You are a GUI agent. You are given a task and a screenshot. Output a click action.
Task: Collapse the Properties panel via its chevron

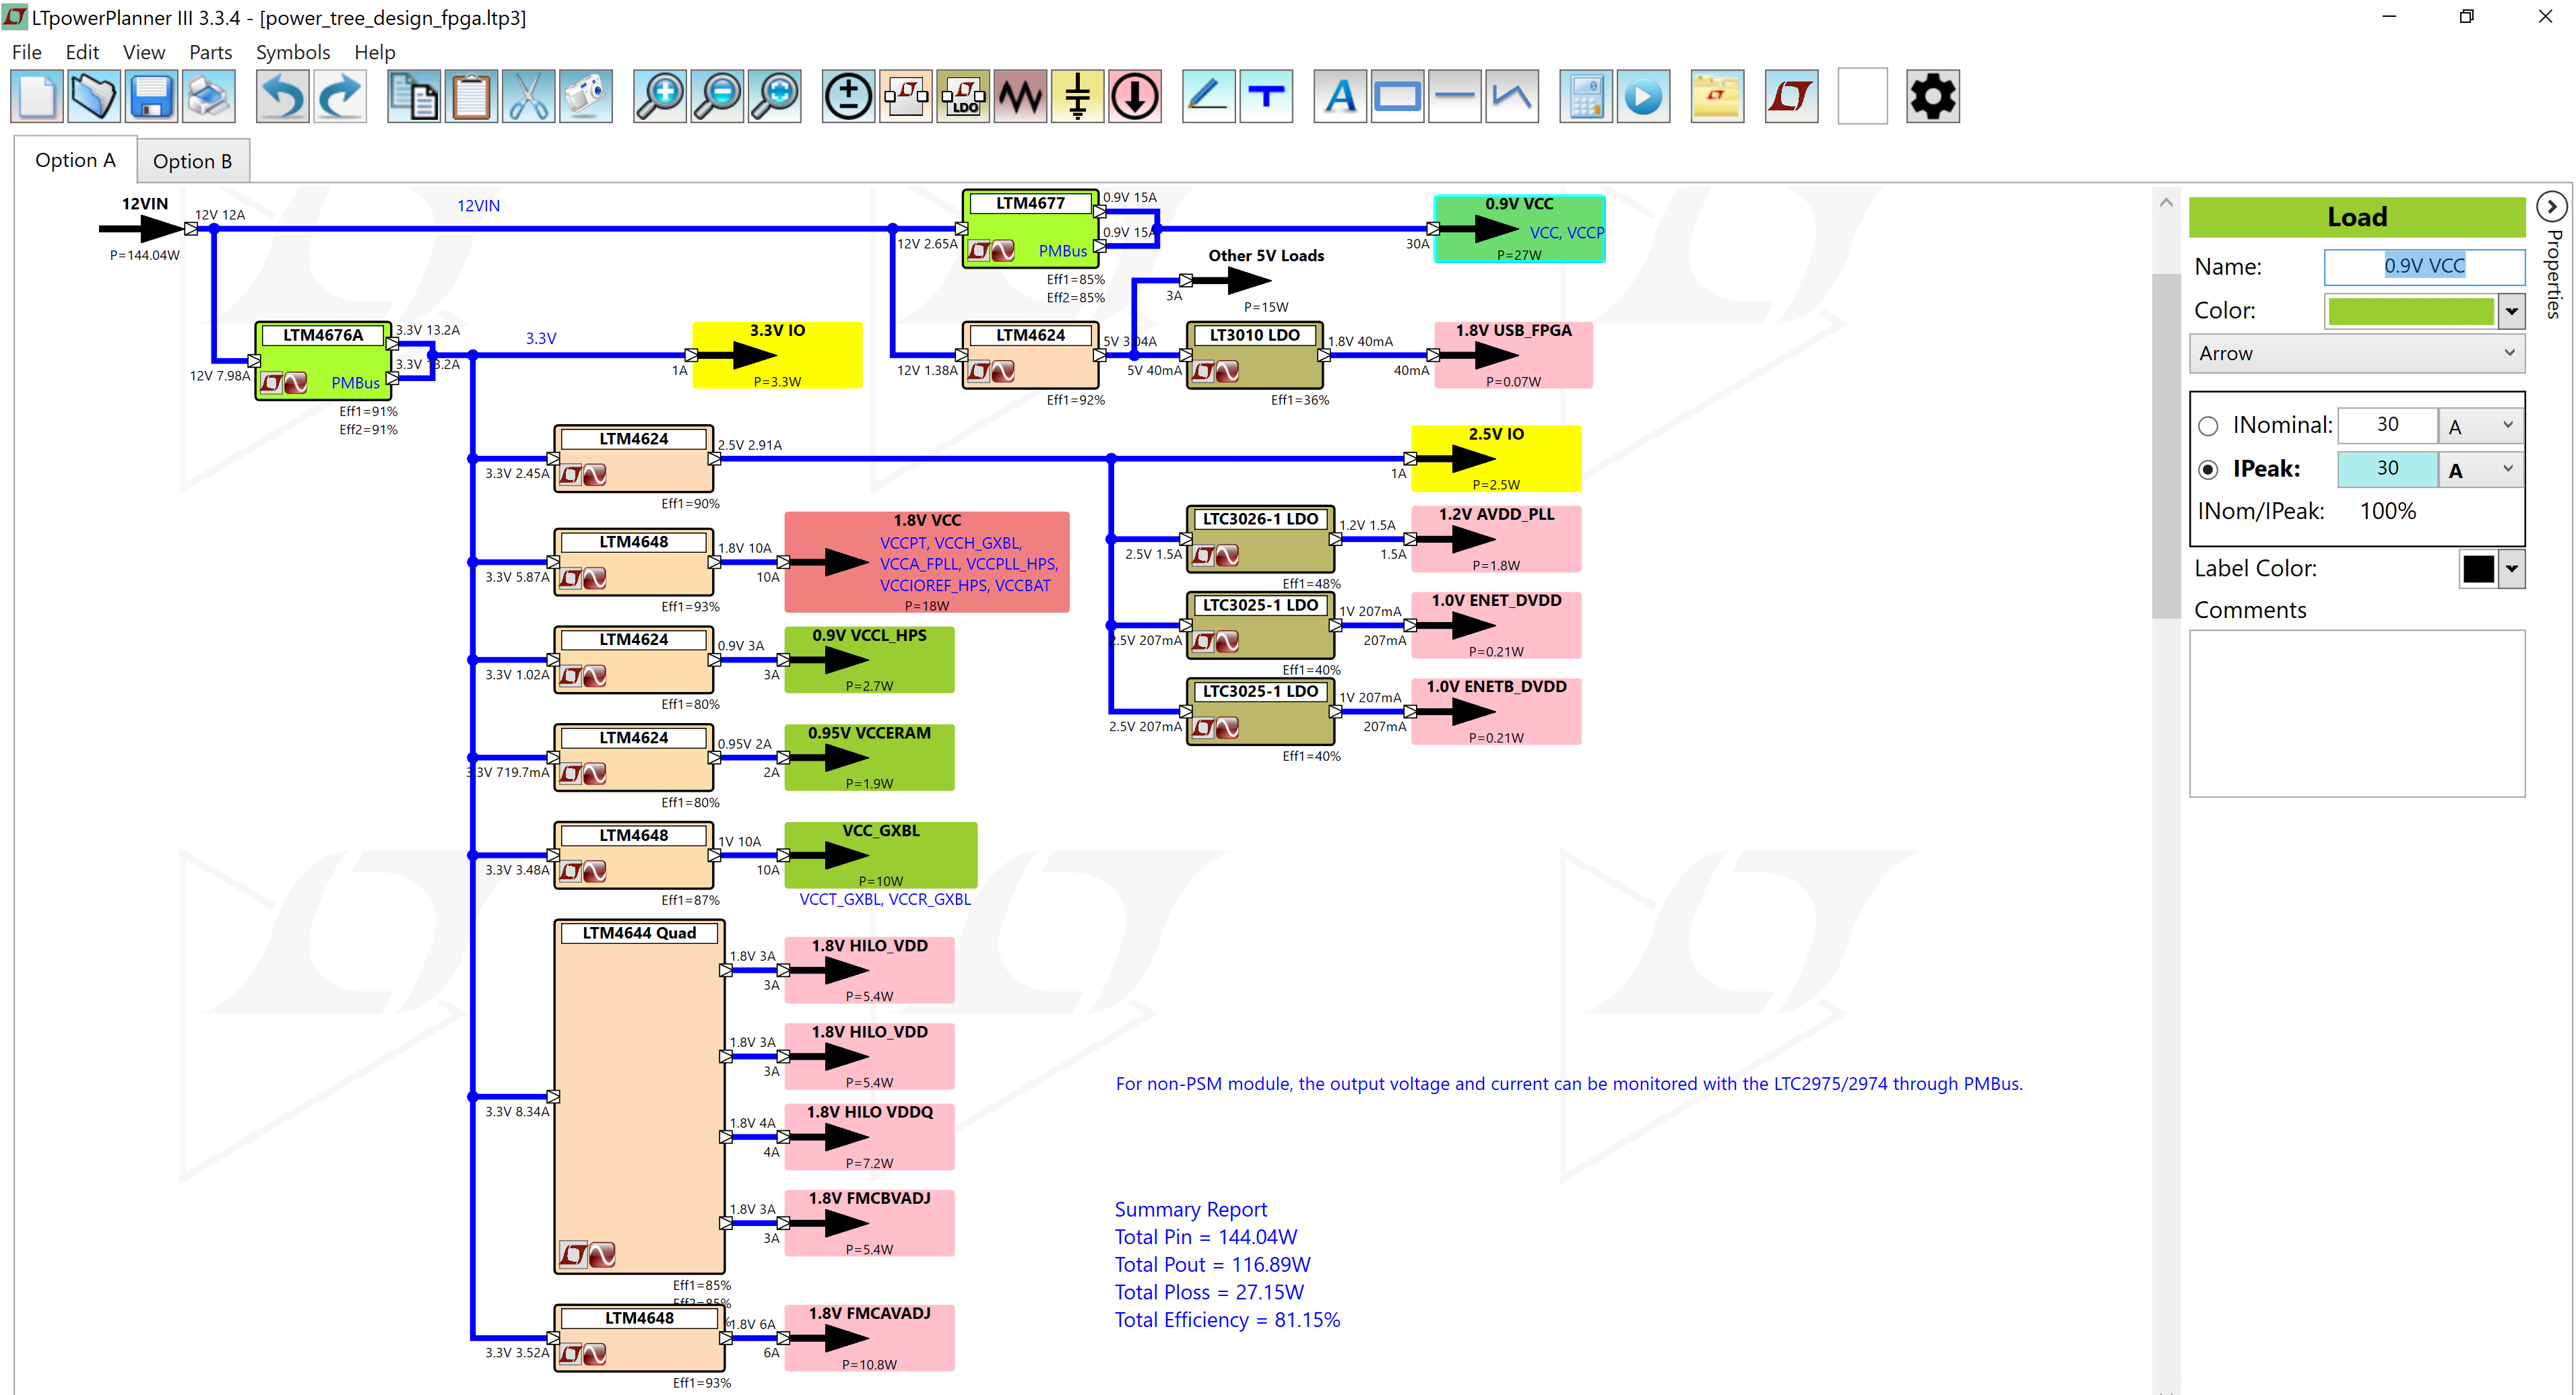click(2552, 206)
